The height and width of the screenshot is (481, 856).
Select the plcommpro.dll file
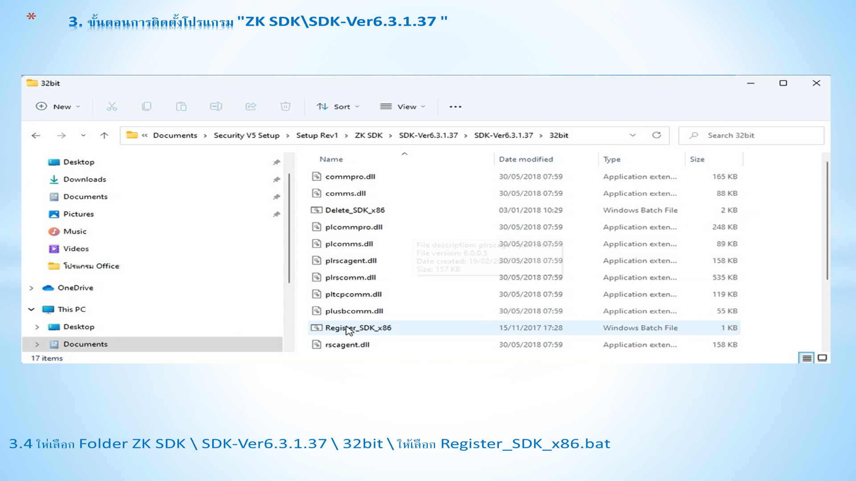(x=354, y=227)
